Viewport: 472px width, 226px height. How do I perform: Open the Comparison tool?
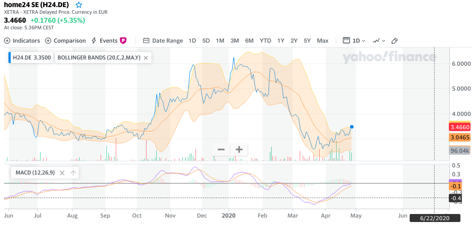[x=65, y=40]
